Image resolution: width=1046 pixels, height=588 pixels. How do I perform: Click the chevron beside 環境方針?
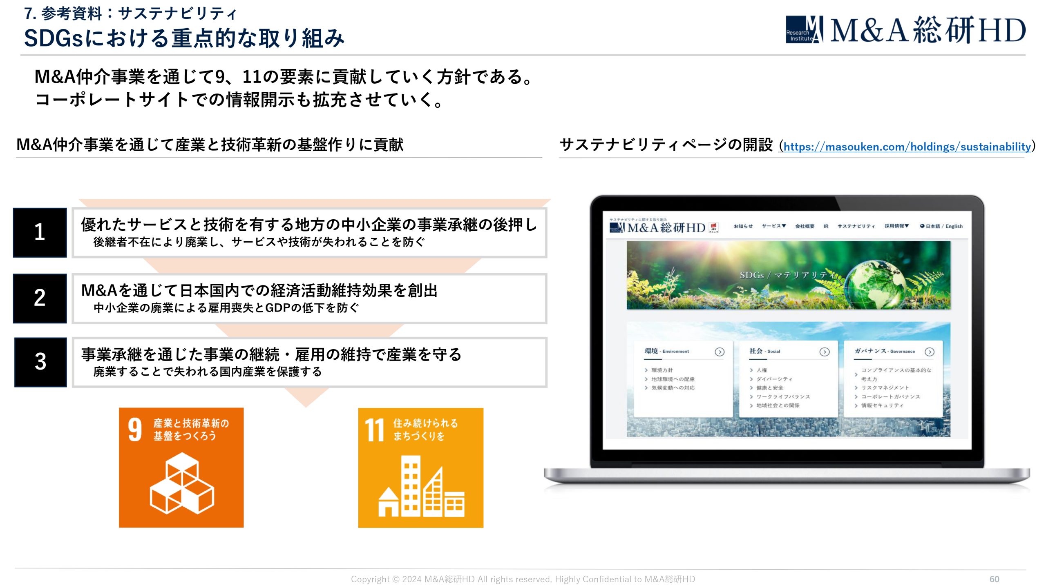pos(646,370)
